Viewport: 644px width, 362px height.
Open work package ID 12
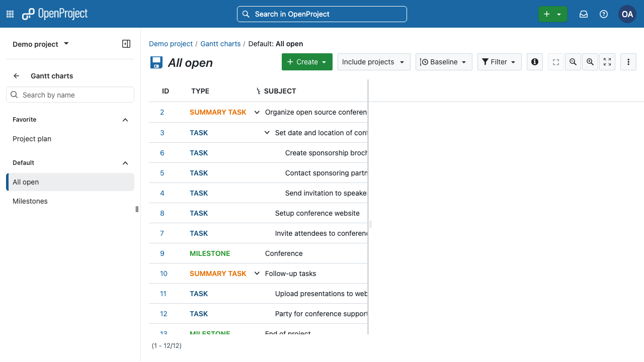coord(164,314)
